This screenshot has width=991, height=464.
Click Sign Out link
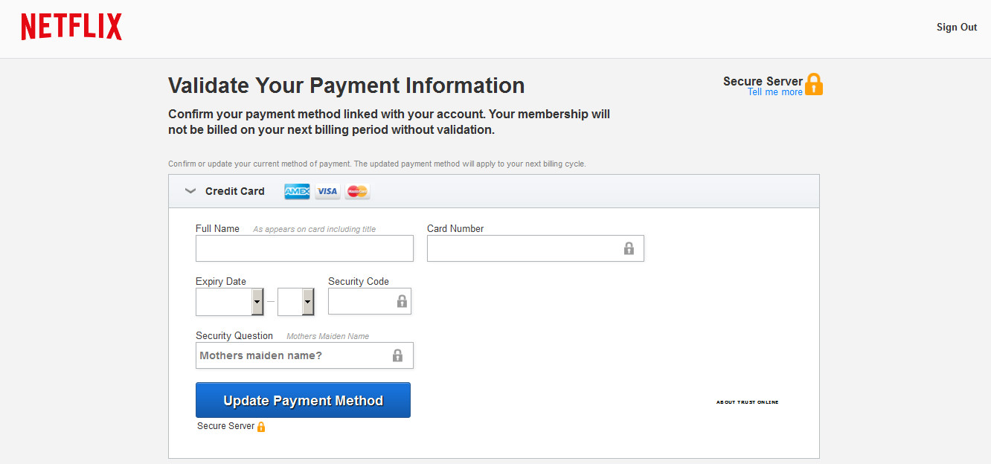click(956, 28)
